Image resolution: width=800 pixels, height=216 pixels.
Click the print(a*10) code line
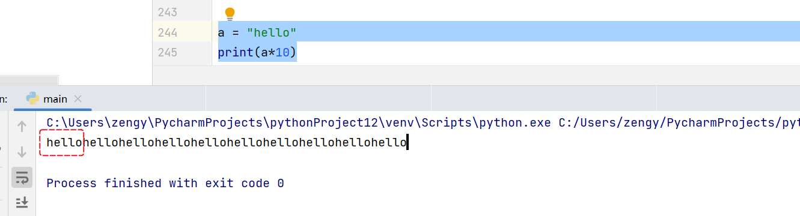[257, 52]
